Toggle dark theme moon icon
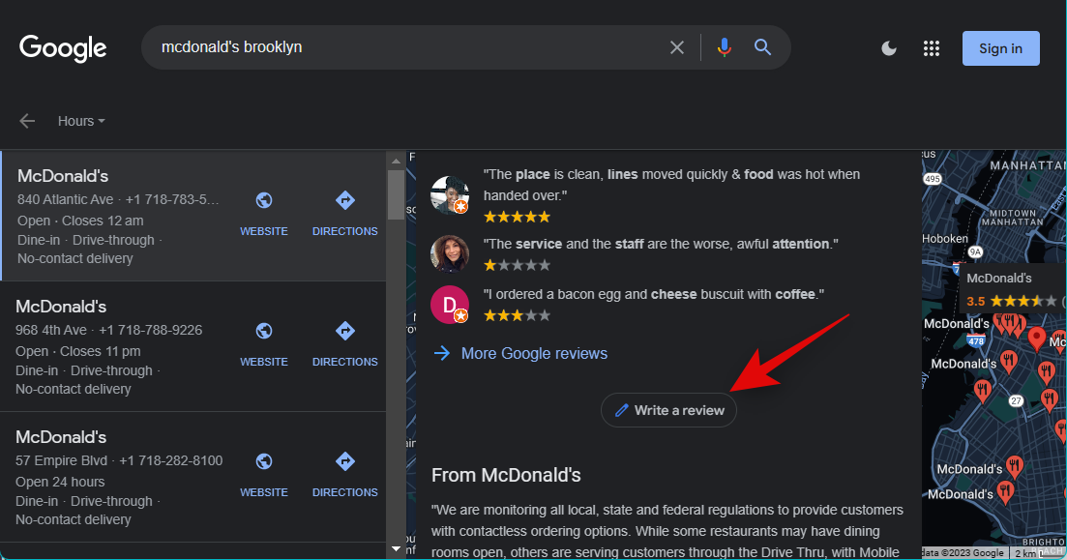This screenshot has width=1067, height=560. coord(889,48)
